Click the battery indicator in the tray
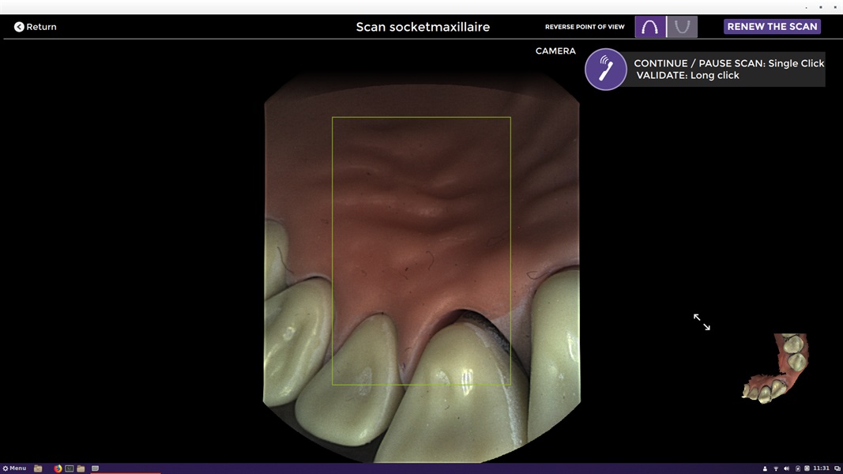The width and height of the screenshot is (843, 474). (x=797, y=468)
